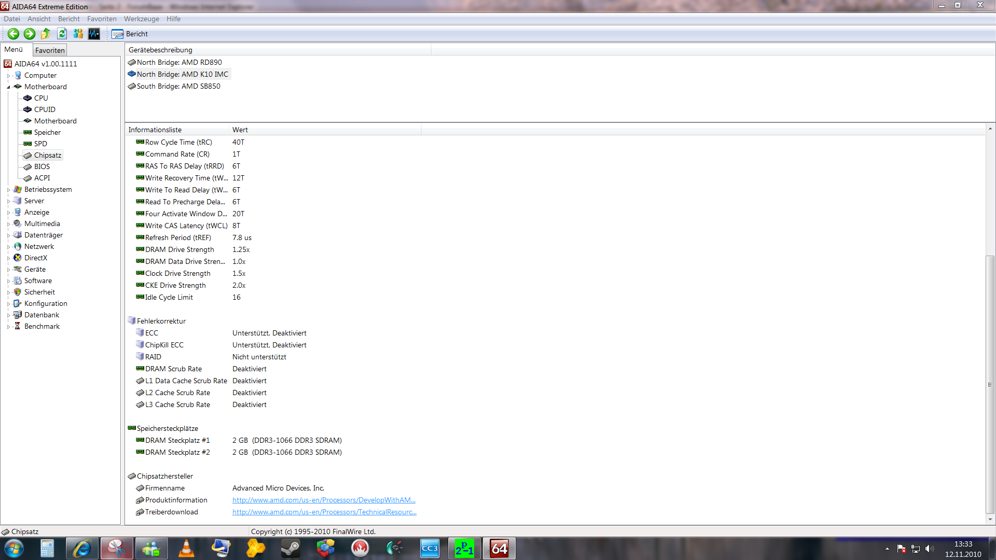Expand the Computer tree node
This screenshot has width=996, height=560.
[8, 76]
